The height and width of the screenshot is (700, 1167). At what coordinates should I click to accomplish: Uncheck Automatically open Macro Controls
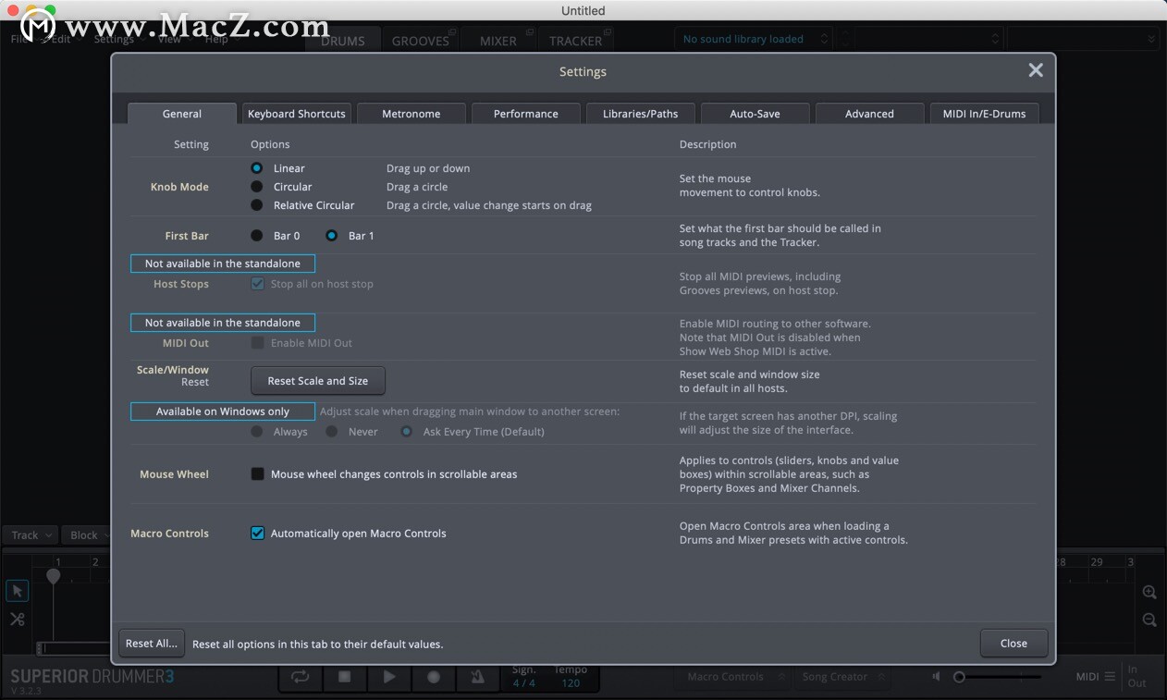[x=258, y=534]
